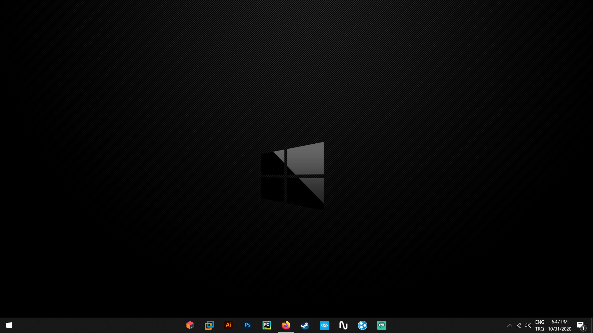Launch the orange-pink cube JetBrains Toolbox icon
The image size is (593, 333).
190,325
